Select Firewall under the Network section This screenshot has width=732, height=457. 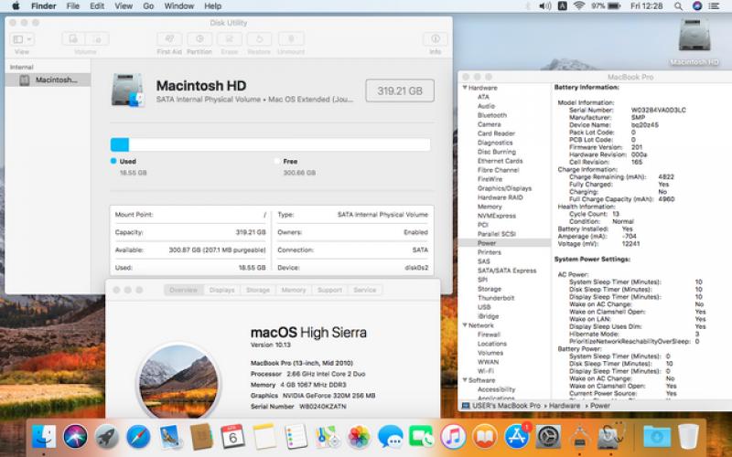click(489, 335)
